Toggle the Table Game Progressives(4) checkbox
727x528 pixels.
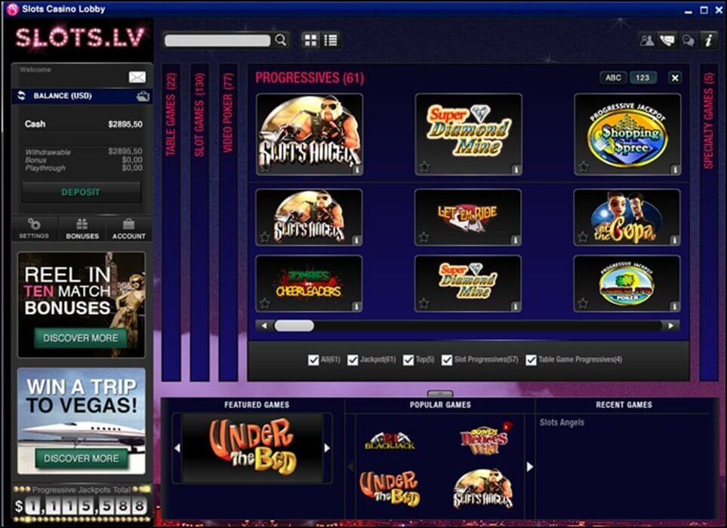(x=531, y=361)
